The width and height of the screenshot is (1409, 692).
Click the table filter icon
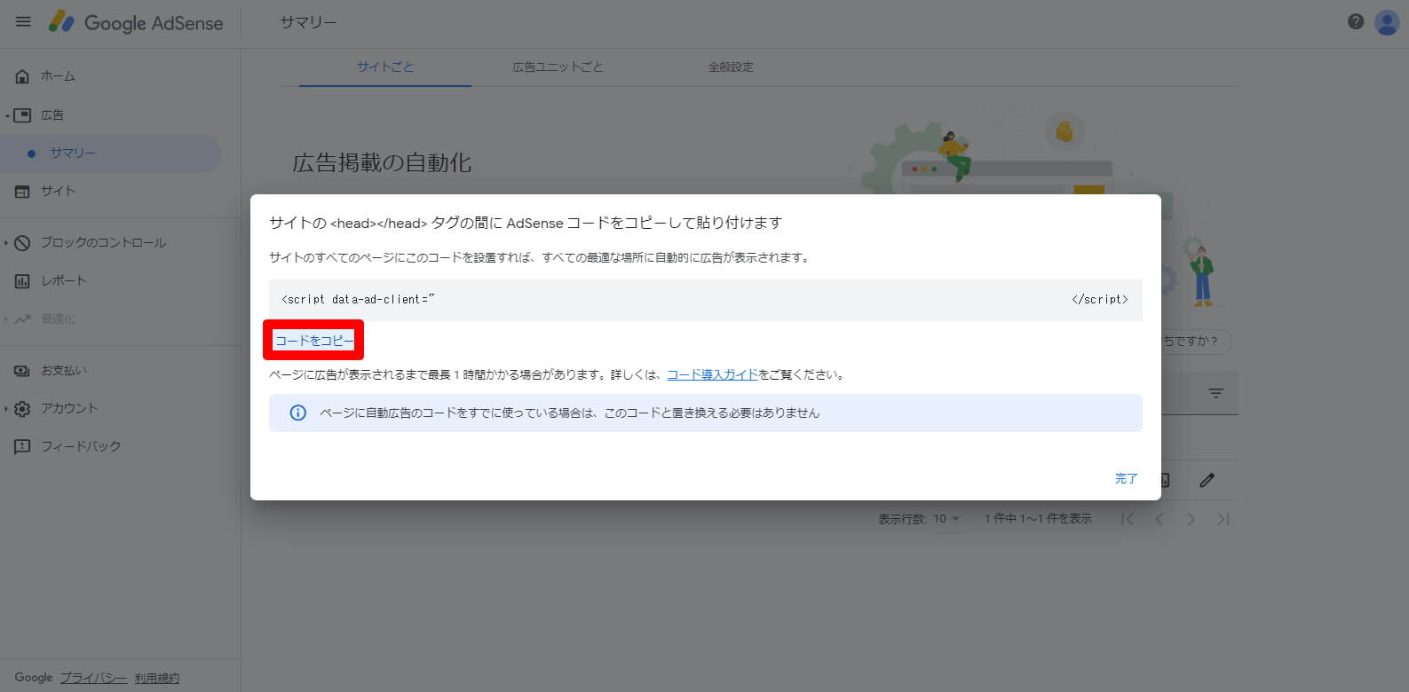click(x=1215, y=393)
